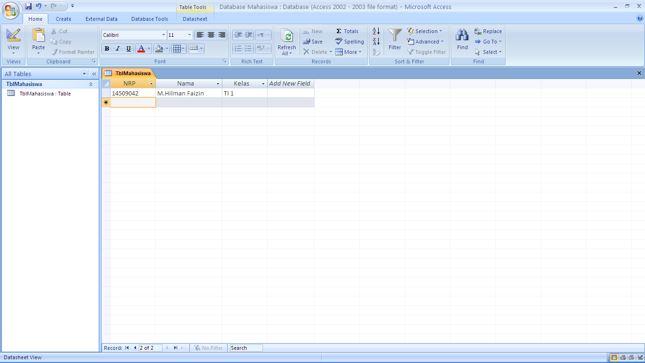Collapse TblMahasiswa group in navigation pane
Image resolution: width=645 pixels, height=363 pixels.
91,84
